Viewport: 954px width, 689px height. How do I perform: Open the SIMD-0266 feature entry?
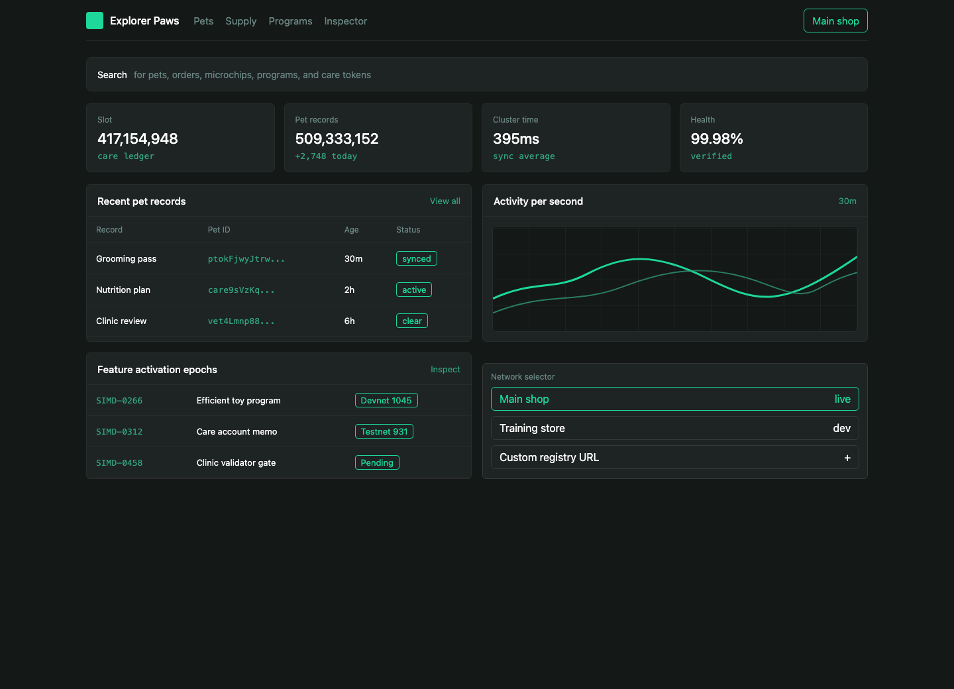pos(119,400)
